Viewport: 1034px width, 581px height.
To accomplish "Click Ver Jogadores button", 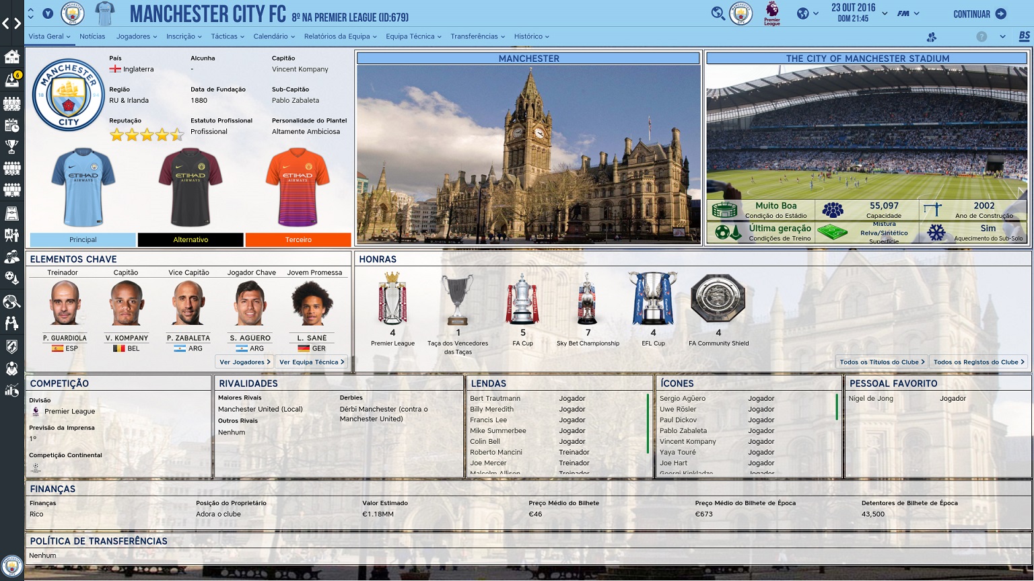I will pyautogui.click(x=244, y=362).
